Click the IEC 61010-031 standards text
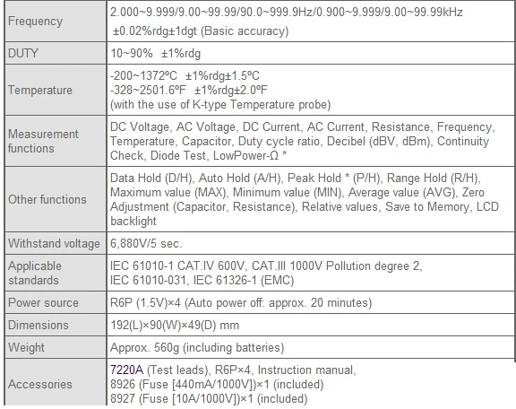The image size is (516, 409). pos(148,280)
